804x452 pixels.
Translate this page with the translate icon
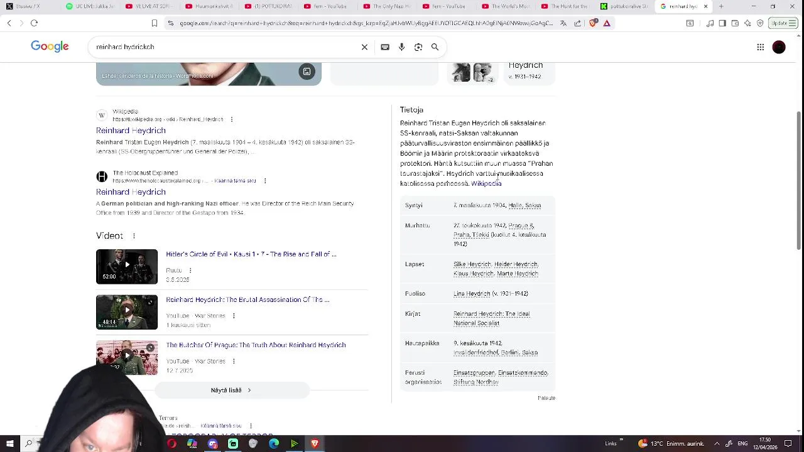point(563,23)
